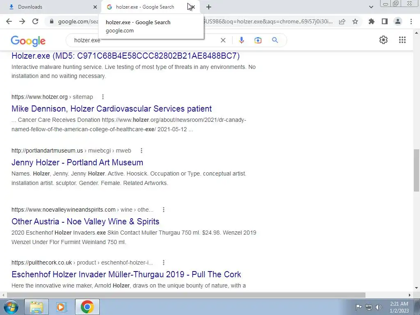Click http://portlandartmuseum.us breadcrumb text
Image resolution: width=420 pixels, height=315 pixels.
(71, 151)
